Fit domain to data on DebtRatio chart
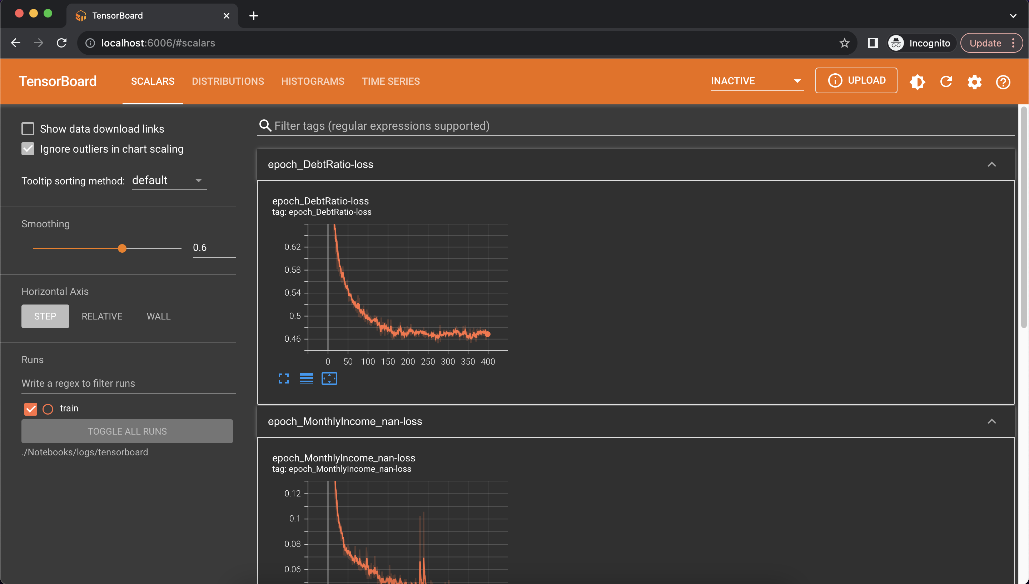Viewport: 1029px width, 584px height. coord(329,378)
